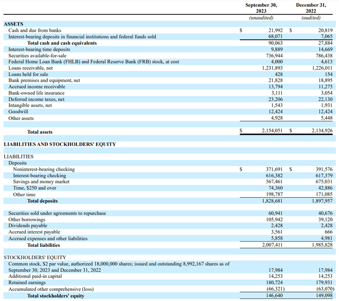This screenshot has width=339, height=301.
Task: Select the Retained earnings value 180,724
Action: point(274,282)
